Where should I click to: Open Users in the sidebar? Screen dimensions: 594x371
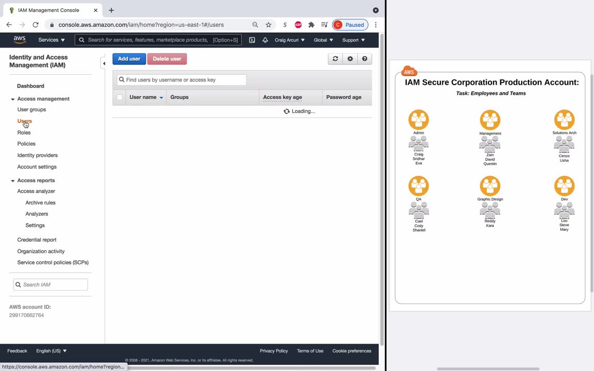click(x=24, y=121)
